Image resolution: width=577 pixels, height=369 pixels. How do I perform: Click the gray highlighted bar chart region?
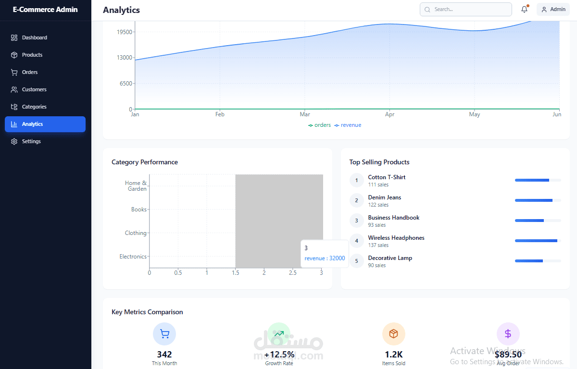point(279,221)
